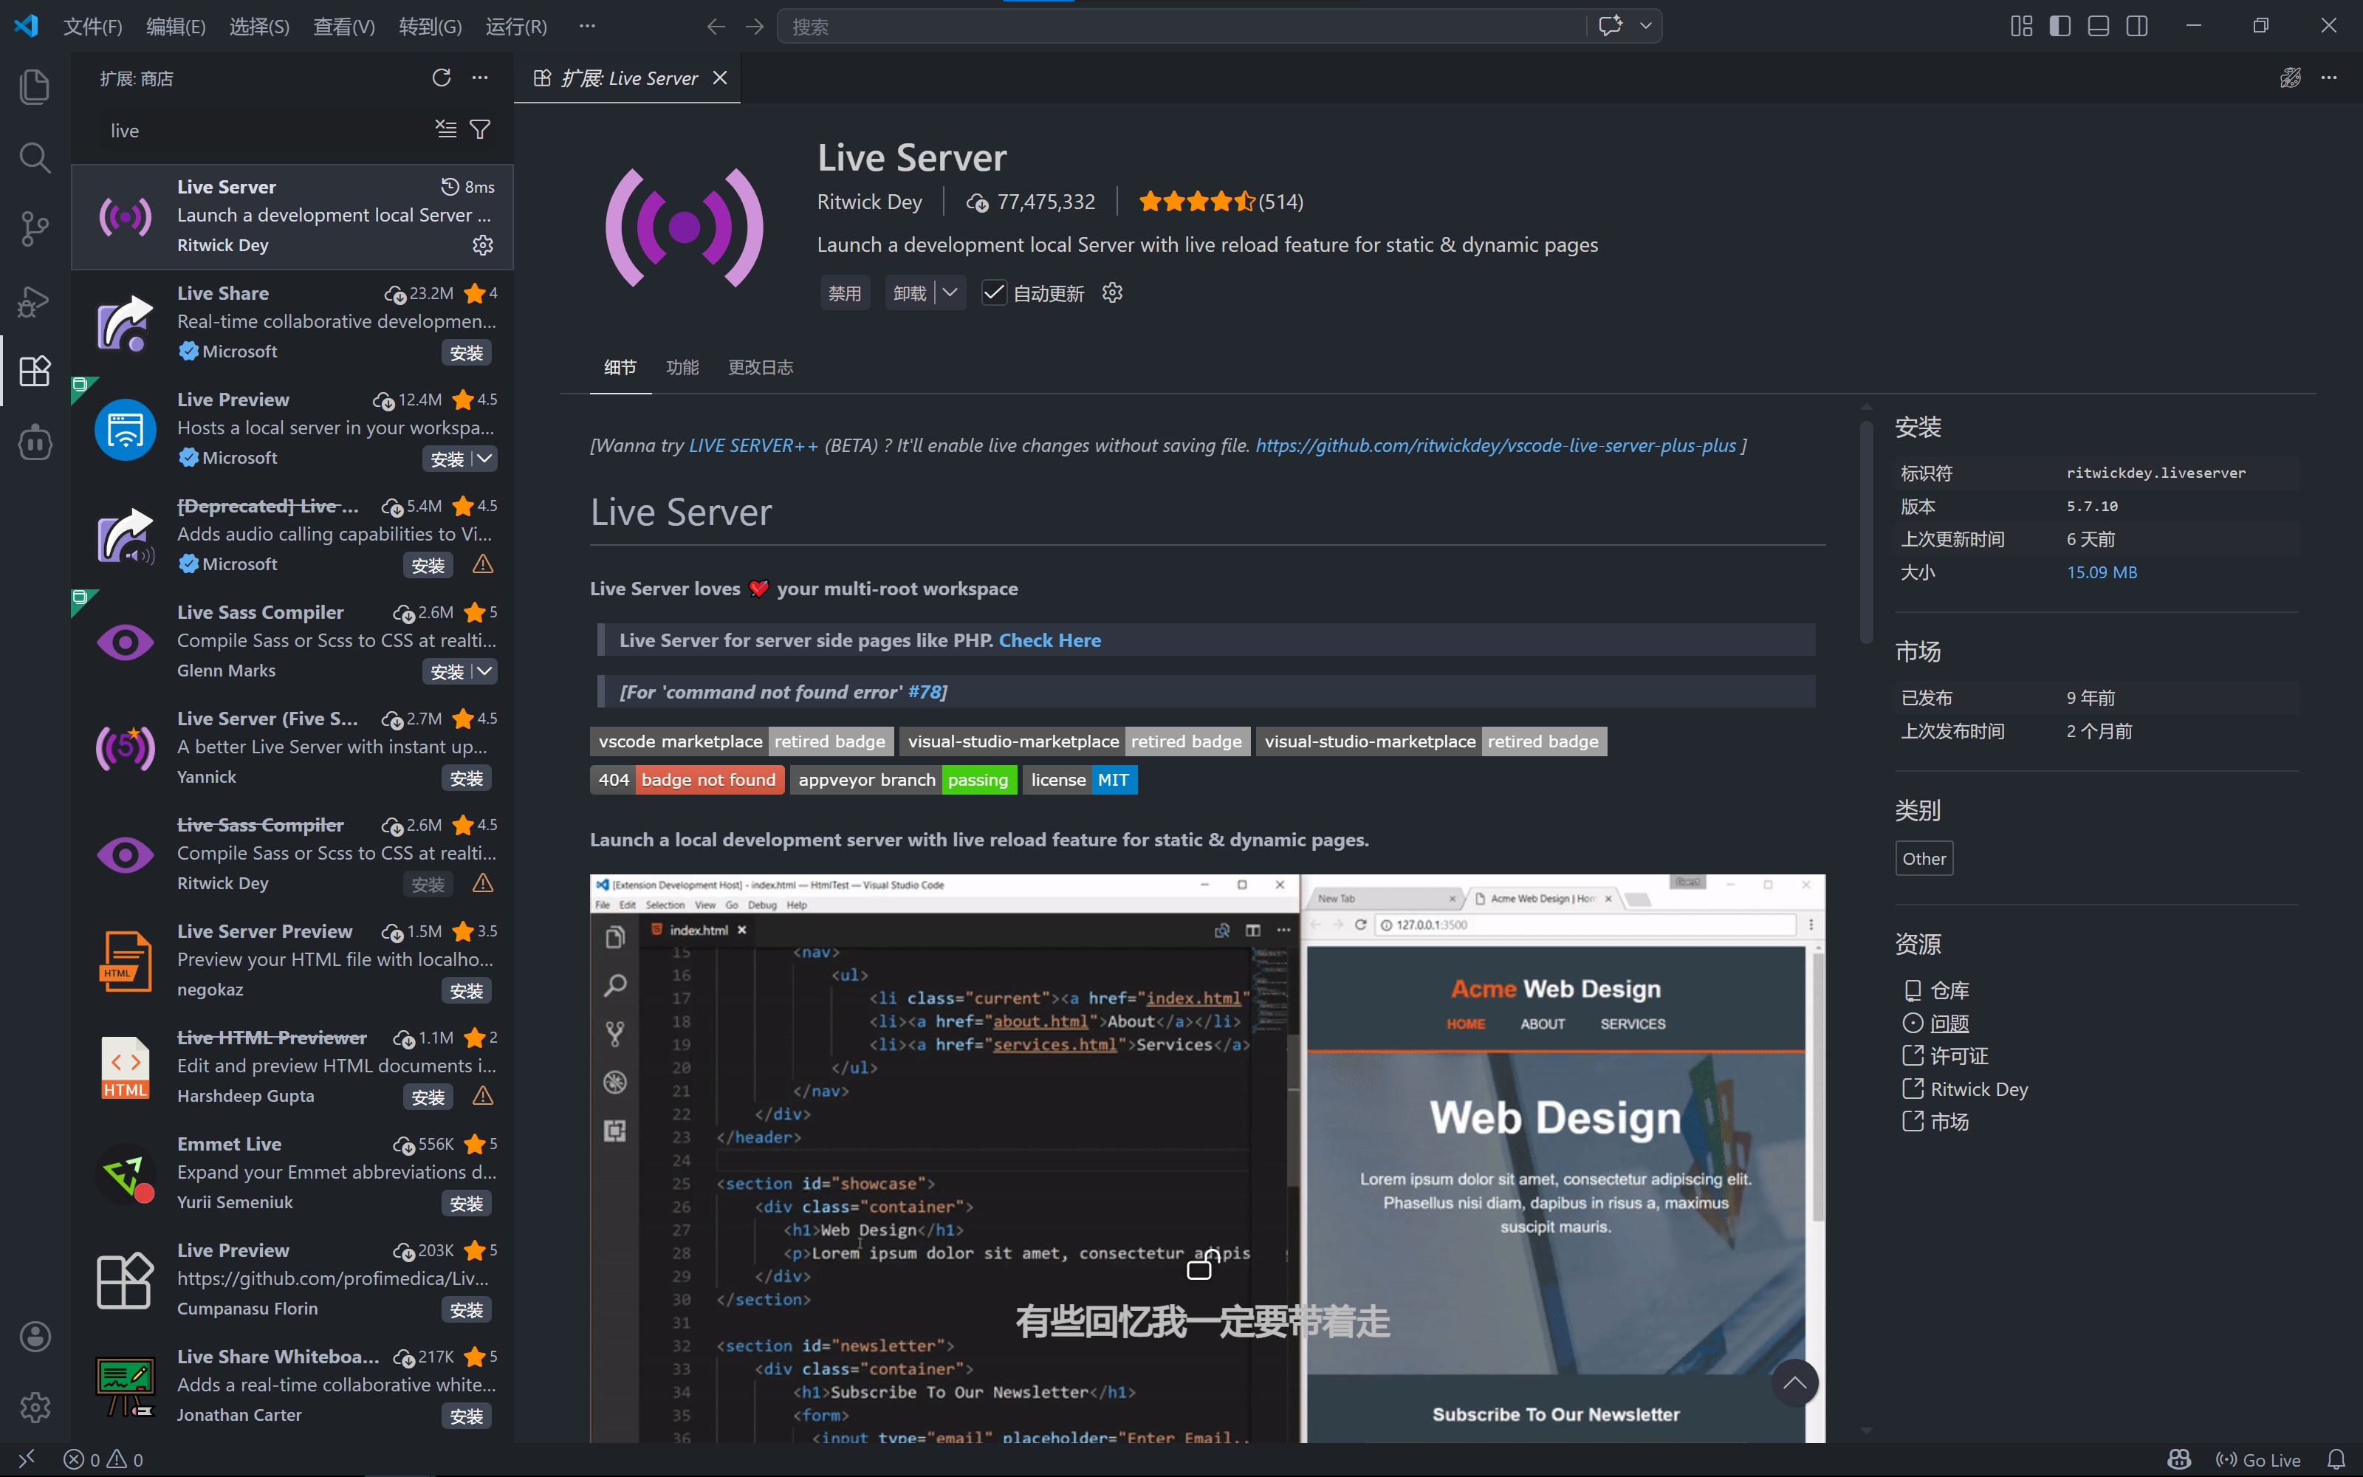Open the Accounts icon in activity bar
This screenshot has height=1477, width=2363.
pyautogui.click(x=35, y=1337)
